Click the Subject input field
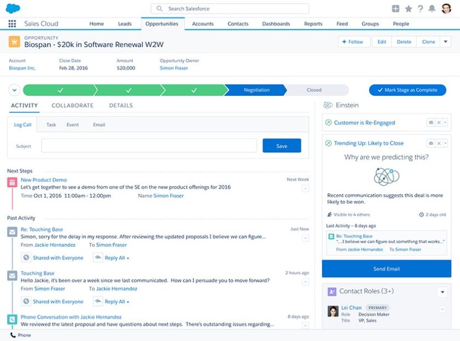The width and height of the screenshot is (460, 341). click(150, 144)
